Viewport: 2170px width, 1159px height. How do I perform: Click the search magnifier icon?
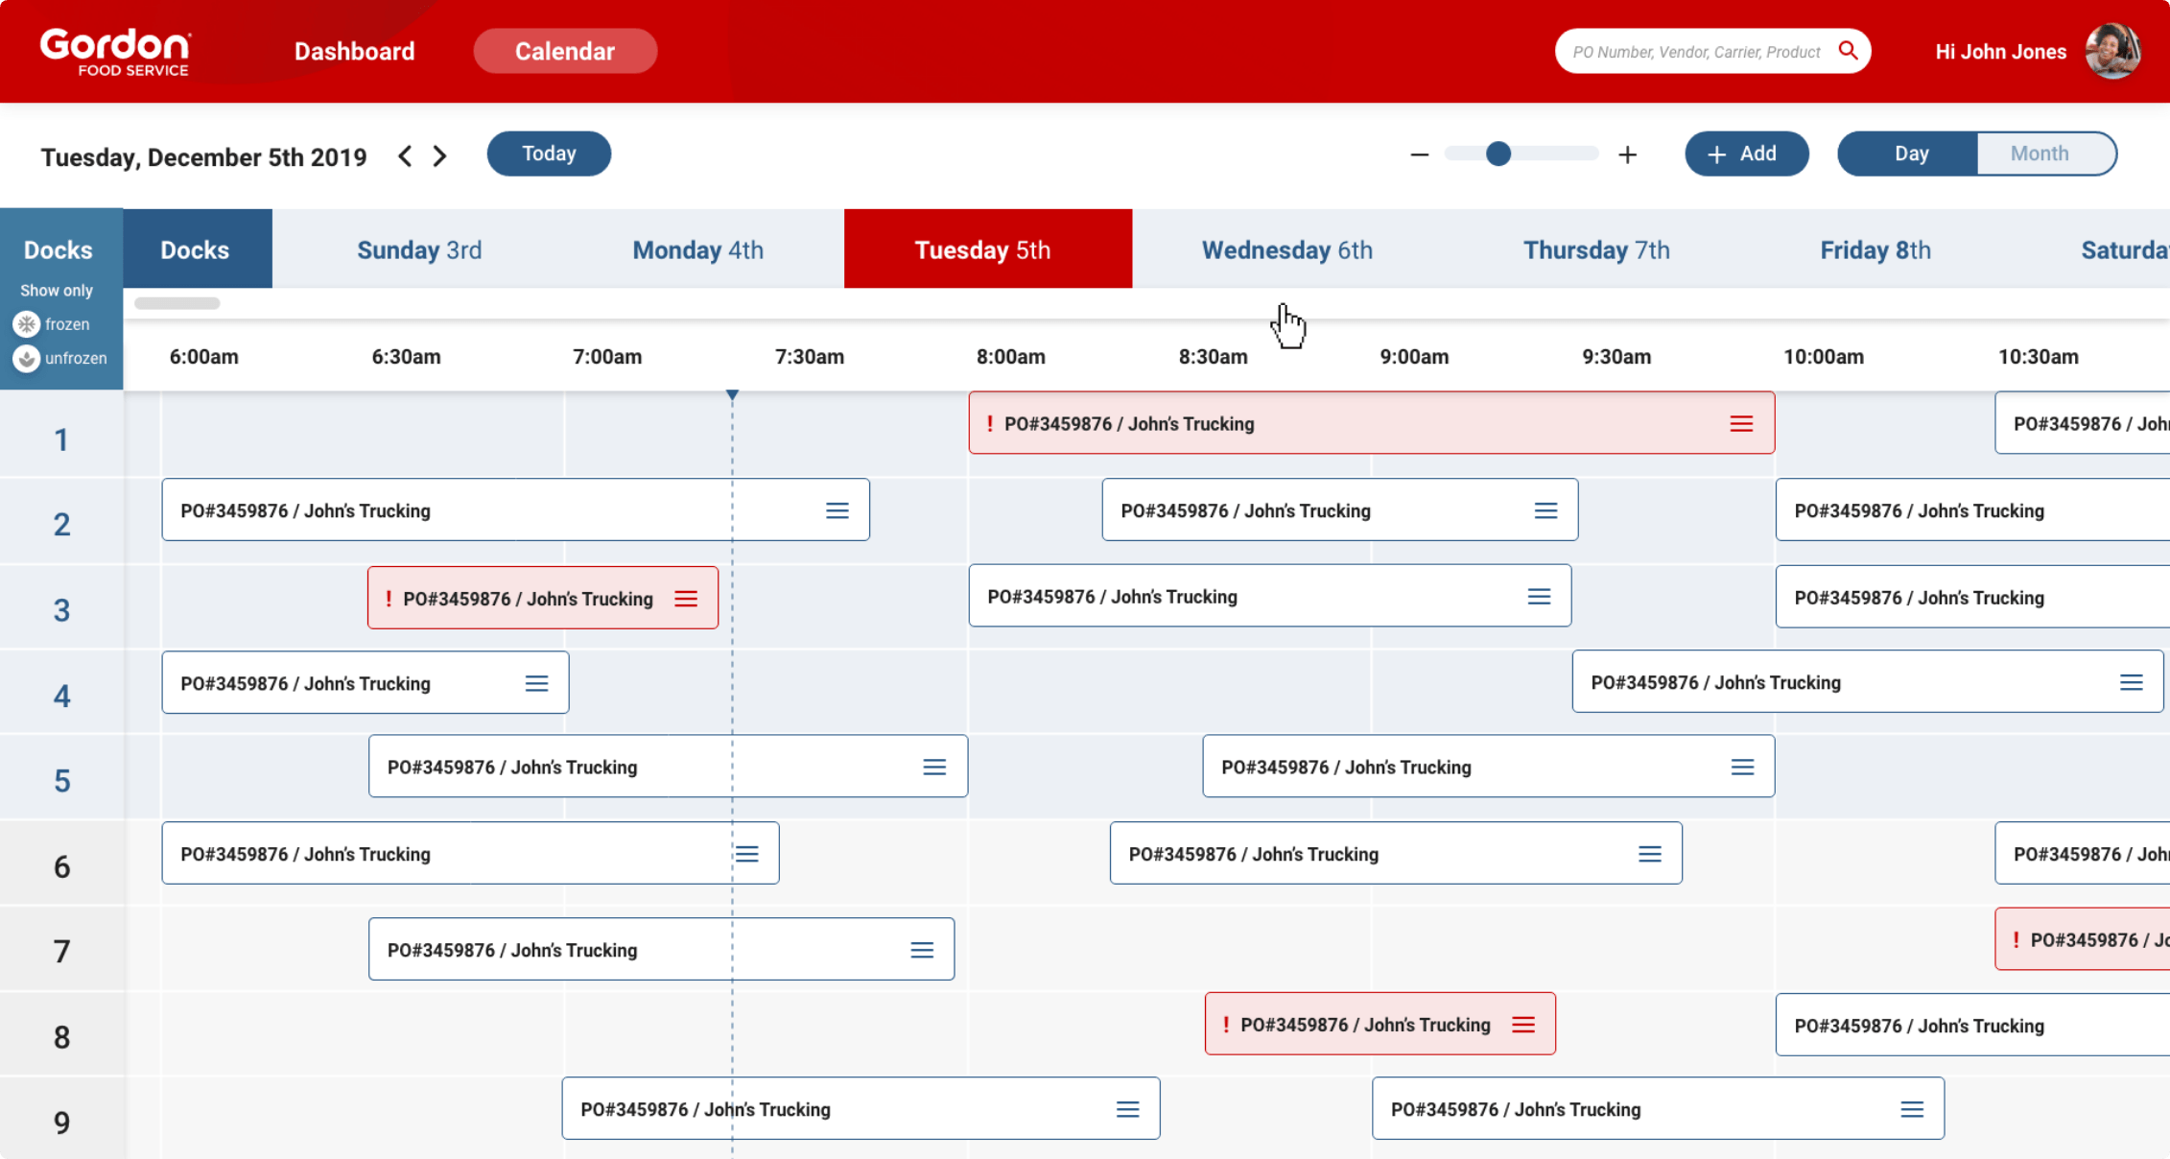pos(1848,51)
